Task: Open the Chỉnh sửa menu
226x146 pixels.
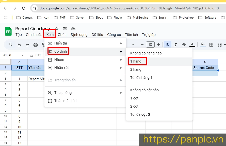Action: [x=34, y=35]
